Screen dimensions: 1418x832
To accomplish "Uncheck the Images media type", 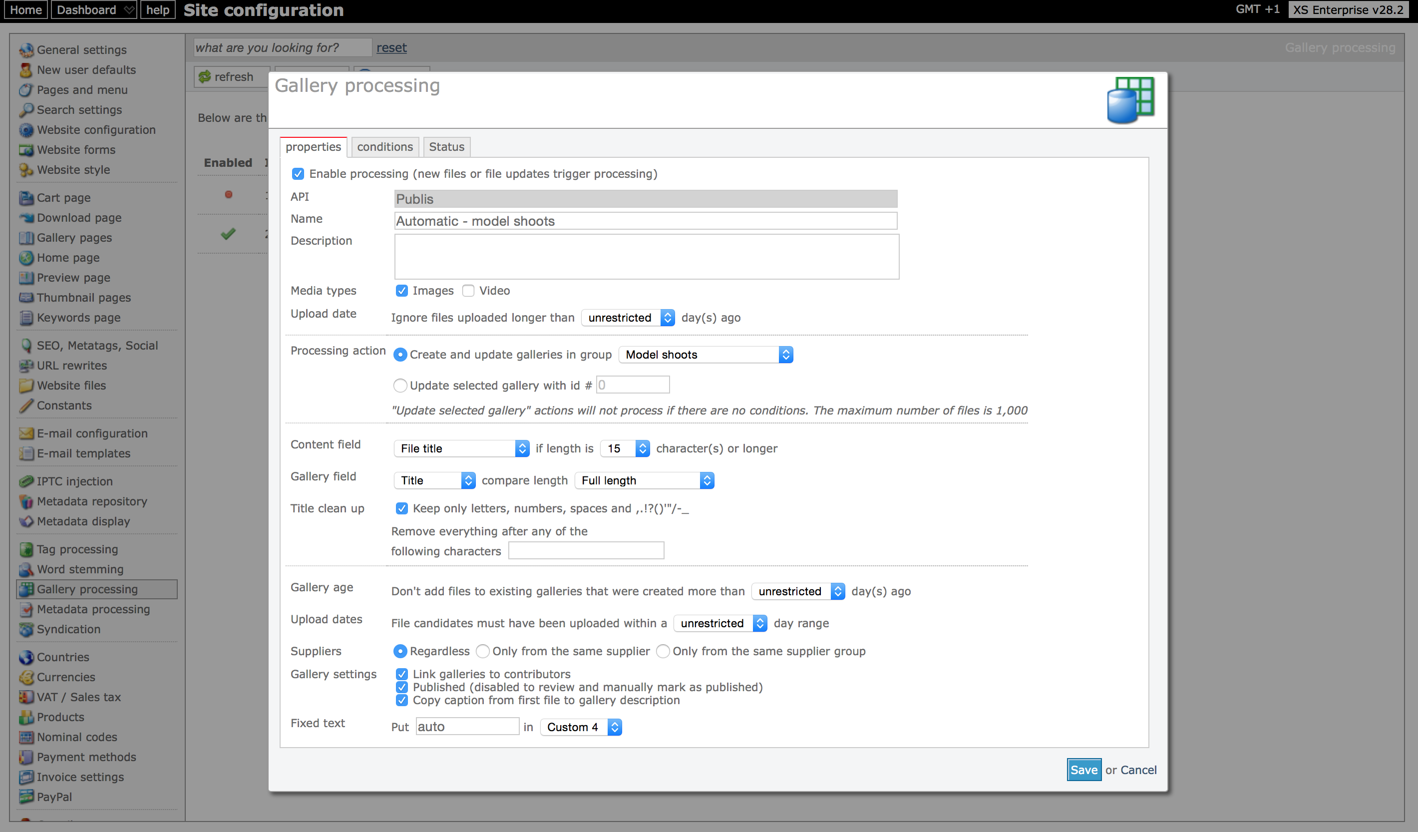I will tap(402, 291).
